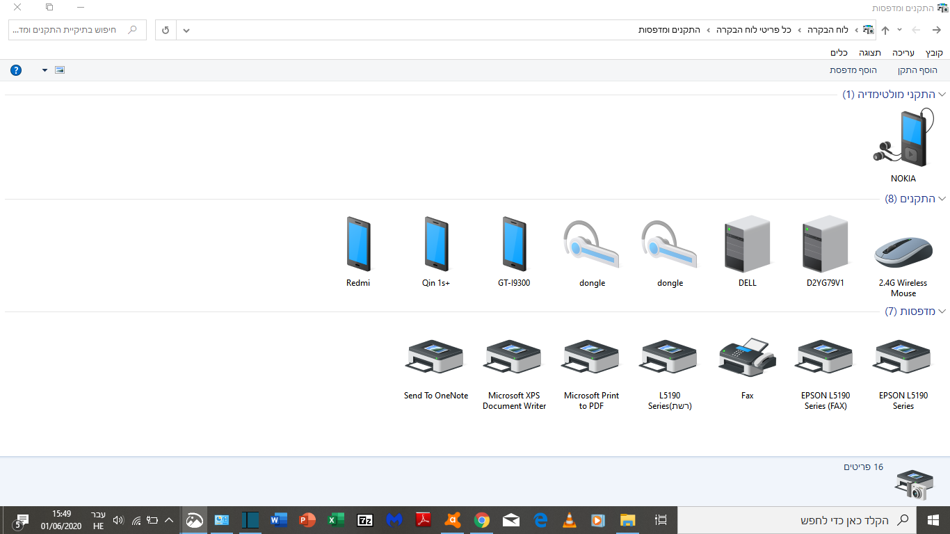The height and width of the screenshot is (534, 950).
Task: Click the taskbar search box הקלד כאן כדי לחפש
Action: (796, 520)
